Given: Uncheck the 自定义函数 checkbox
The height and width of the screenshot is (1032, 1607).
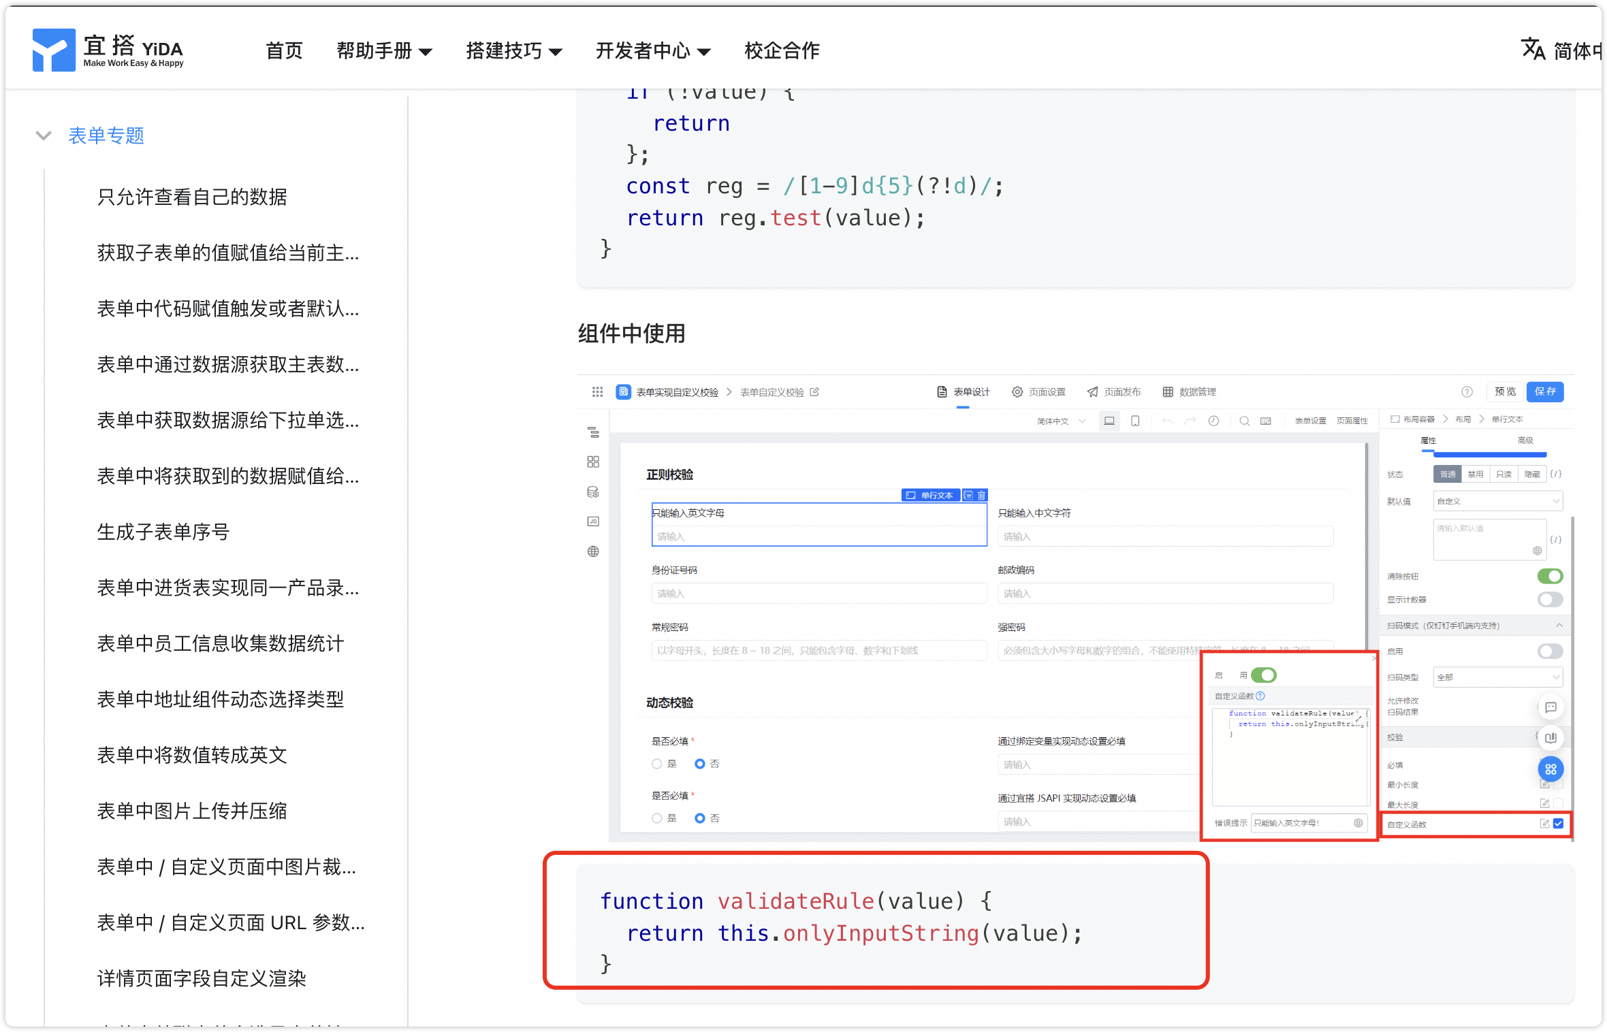Looking at the screenshot, I should click(x=1558, y=824).
